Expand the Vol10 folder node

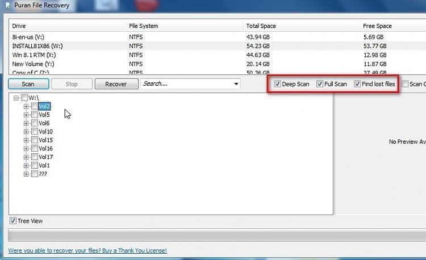tap(26, 132)
